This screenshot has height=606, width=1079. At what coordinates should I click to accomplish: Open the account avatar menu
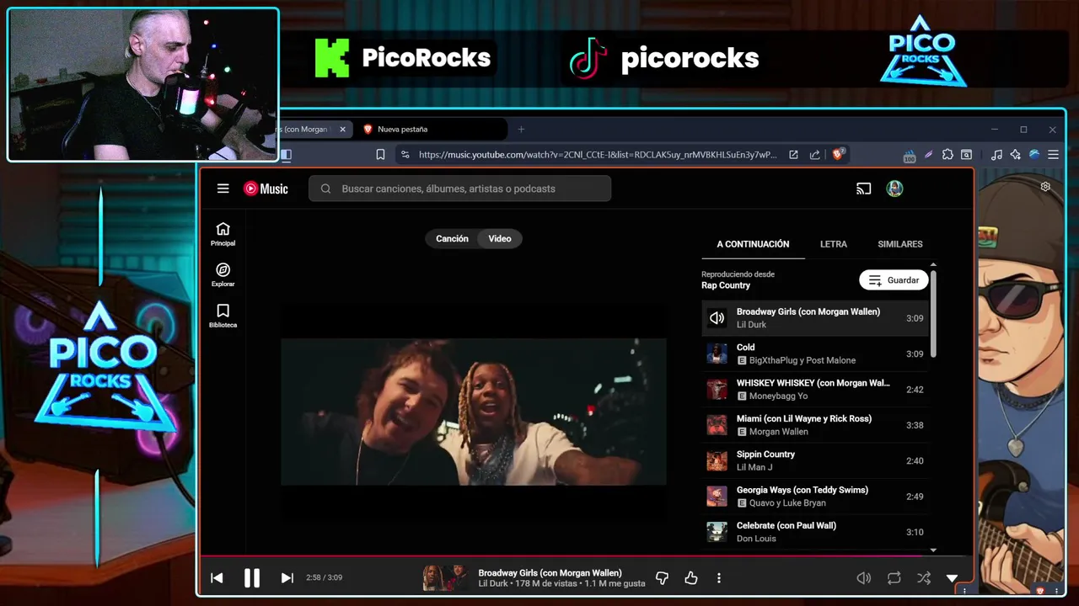[894, 189]
